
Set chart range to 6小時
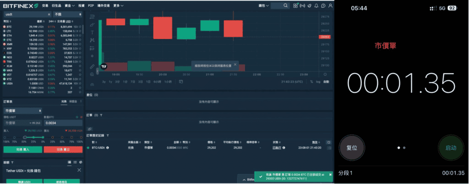pyautogui.click(x=158, y=81)
